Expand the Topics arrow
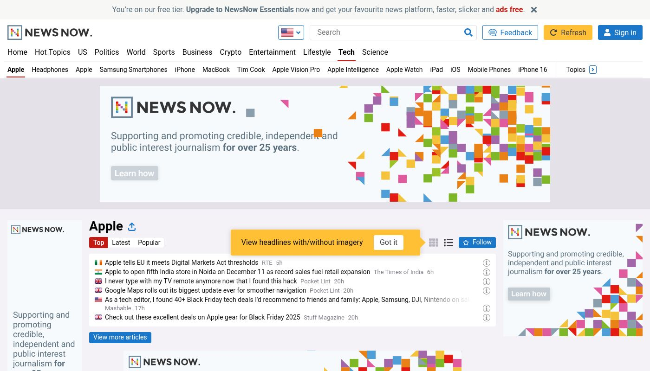The image size is (650, 371). pyautogui.click(x=592, y=70)
